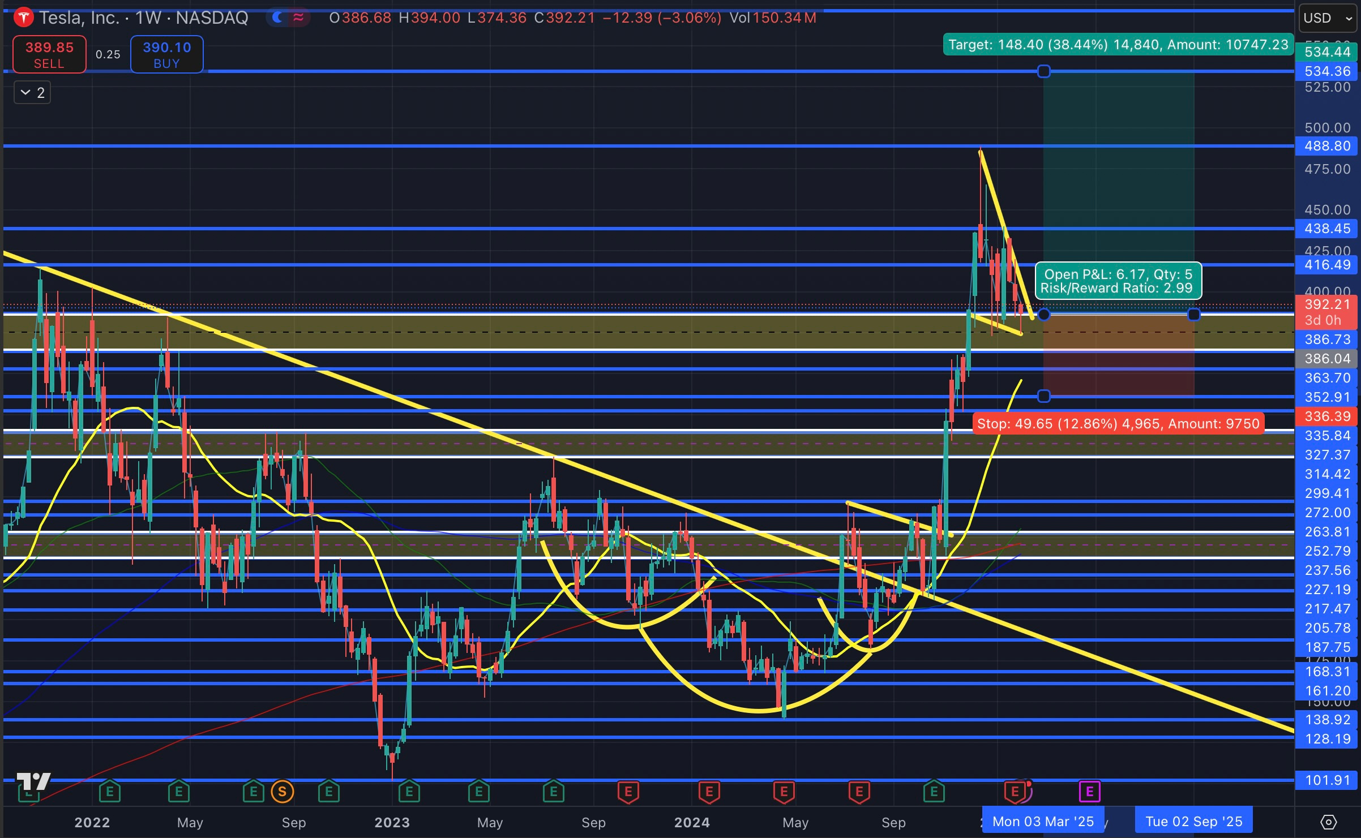Click the orange stock split S marker
The height and width of the screenshot is (838, 1361).
282,792
